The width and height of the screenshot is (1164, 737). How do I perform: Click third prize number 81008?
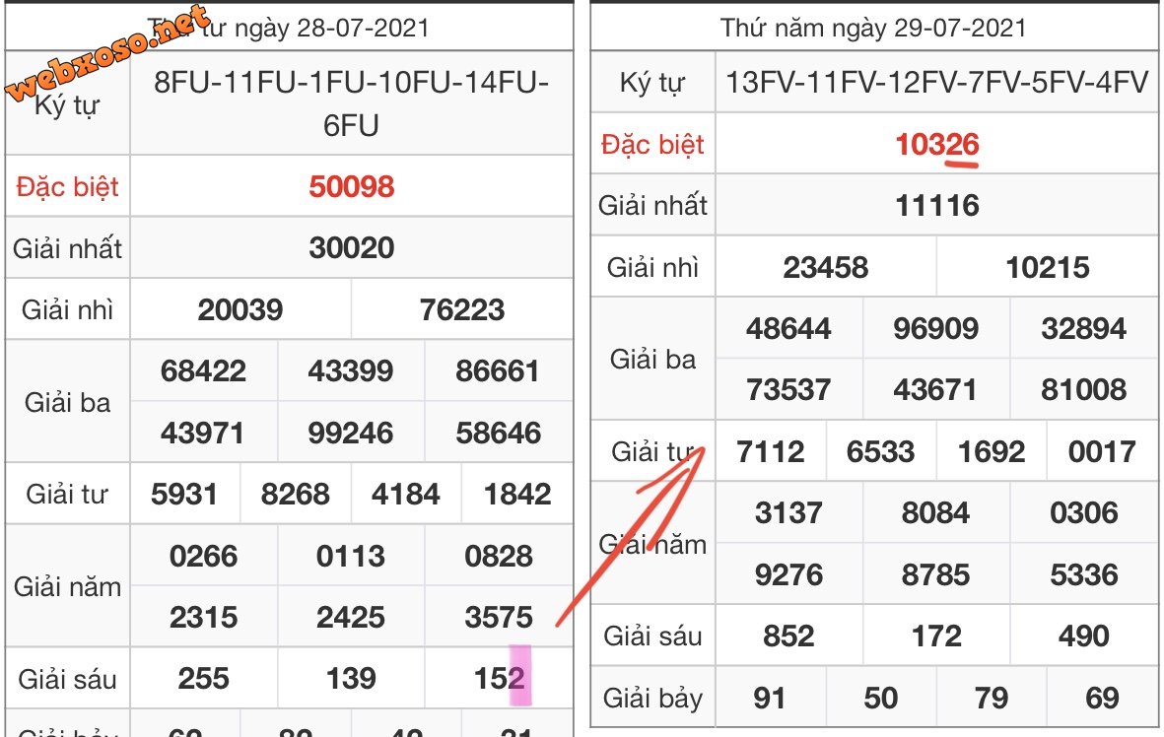[1083, 390]
